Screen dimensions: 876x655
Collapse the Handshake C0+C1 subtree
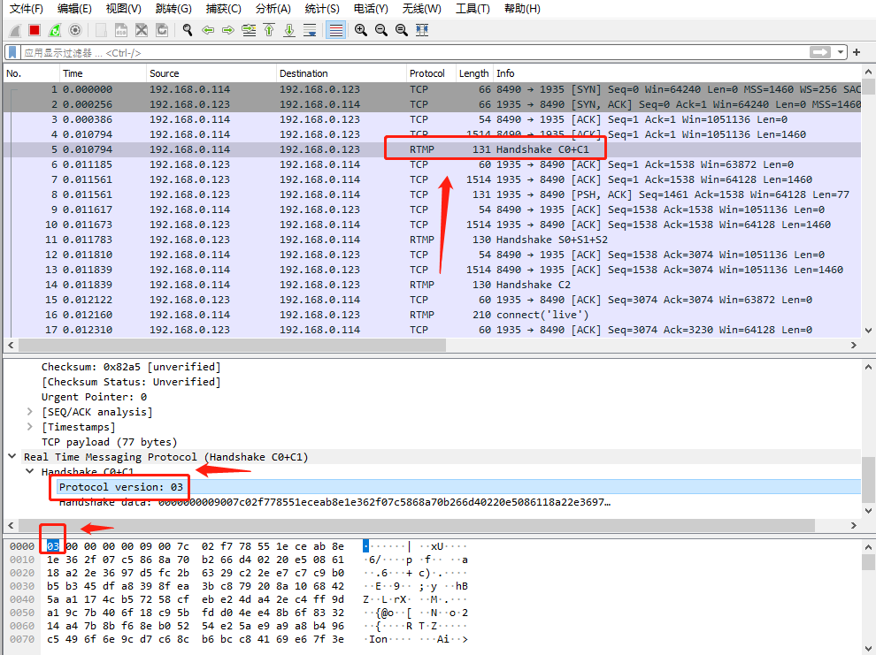pyautogui.click(x=29, y=471)
